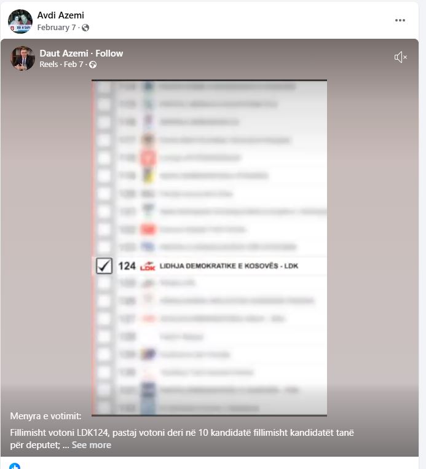Screen dimensions: 426x469
Task: Click the blurred checkbox just below the 124 row
Action: point(104,283)
